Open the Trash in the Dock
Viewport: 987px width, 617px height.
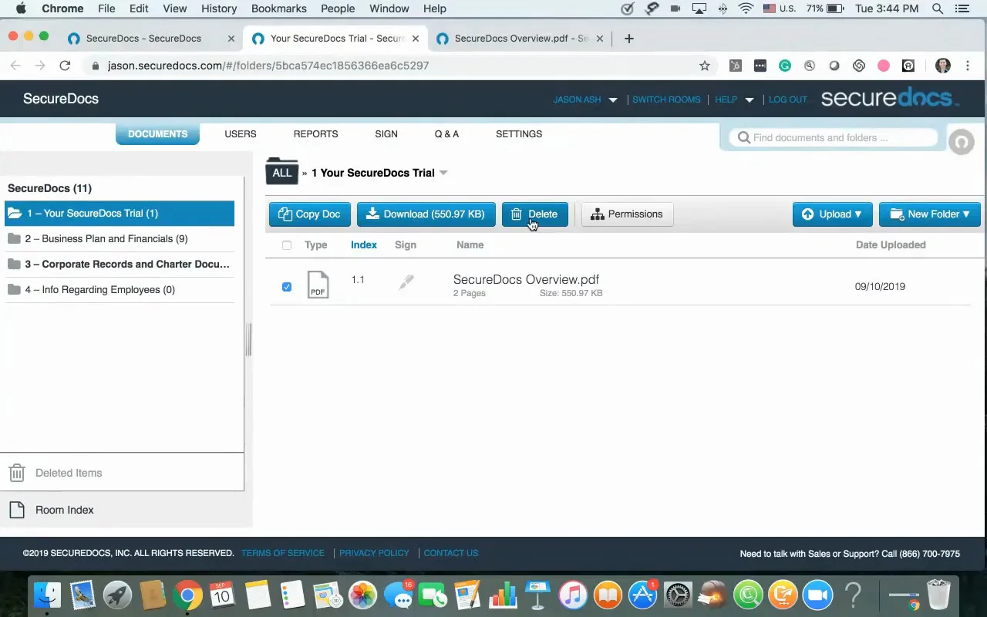coord(938,595)
